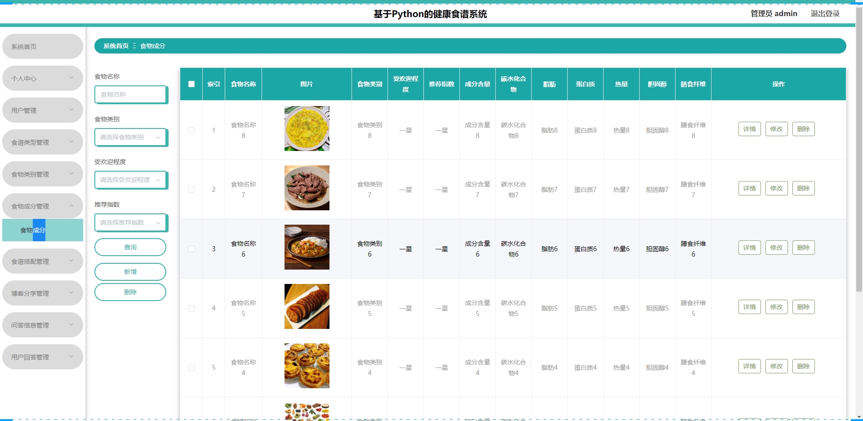Open the 请选择食物类别 dropdown
863x421 pixels.
coord(131,137)
